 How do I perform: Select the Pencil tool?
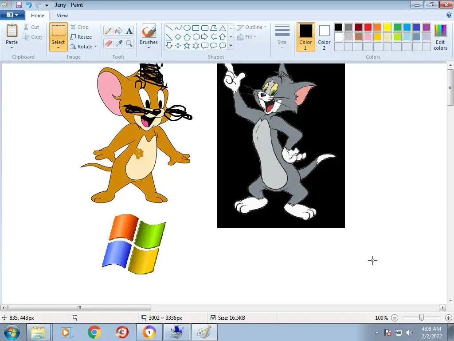pos(108,31)
